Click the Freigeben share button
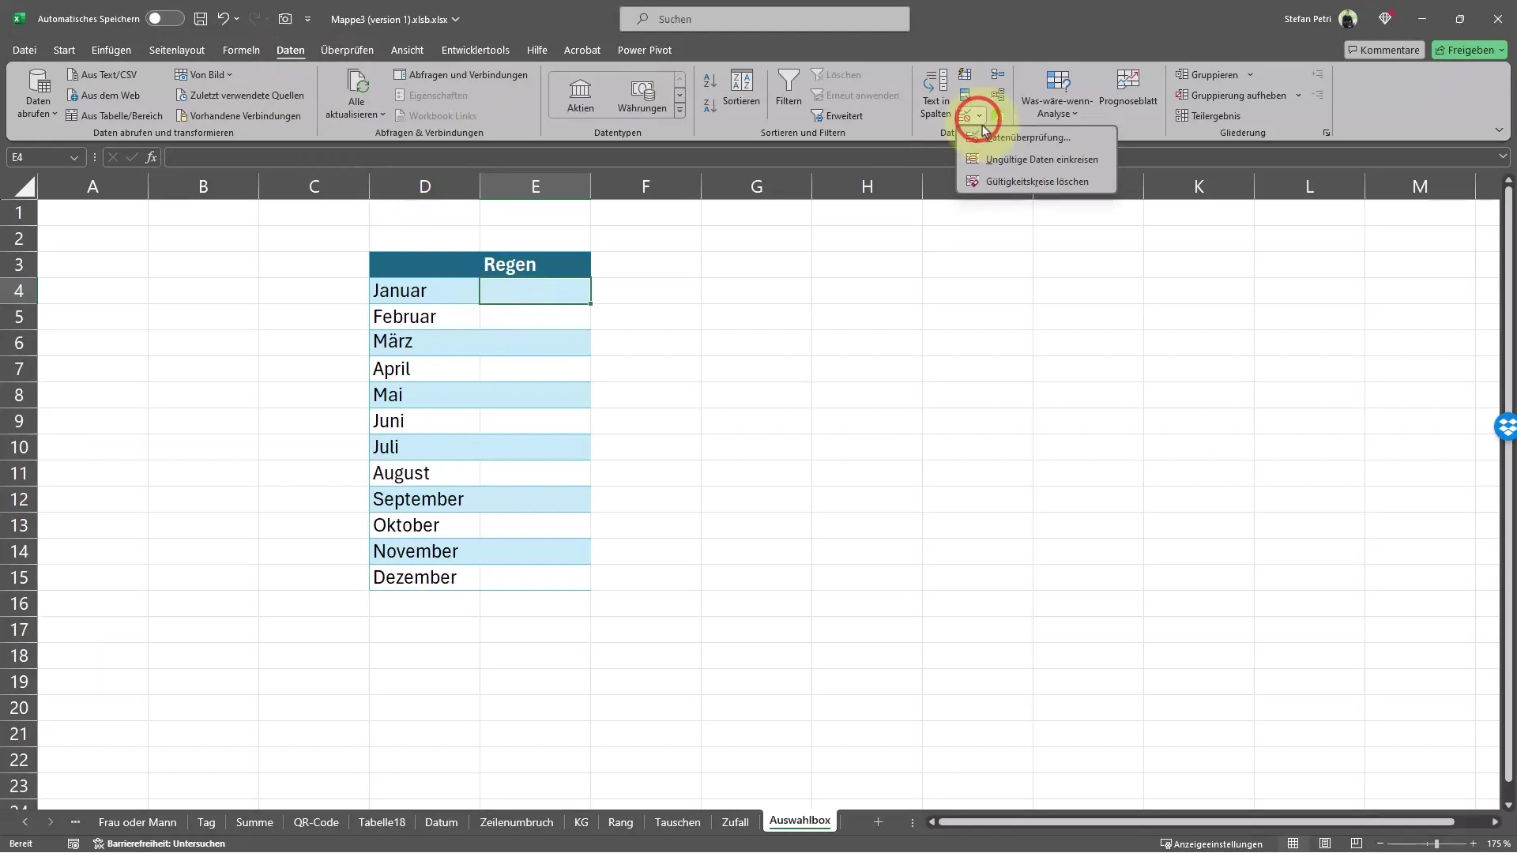The image size is (1517, 853). click(1470, 50)
